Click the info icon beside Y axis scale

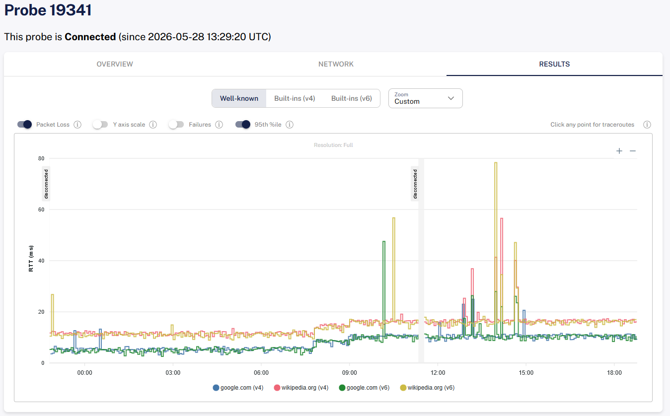click(153, 125)
